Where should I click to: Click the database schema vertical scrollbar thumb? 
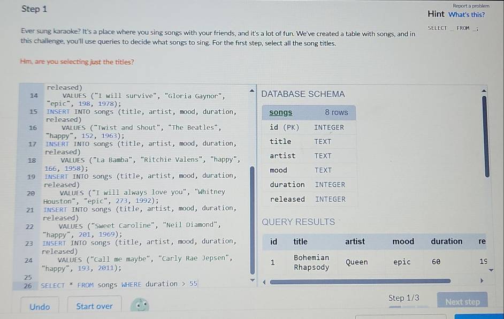[x=486, y=136]
